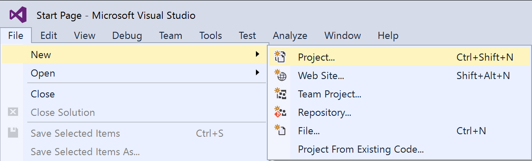Click the Save floppy disk icon
Viewport: 532px width, 161px height.
tap(13, 133)
